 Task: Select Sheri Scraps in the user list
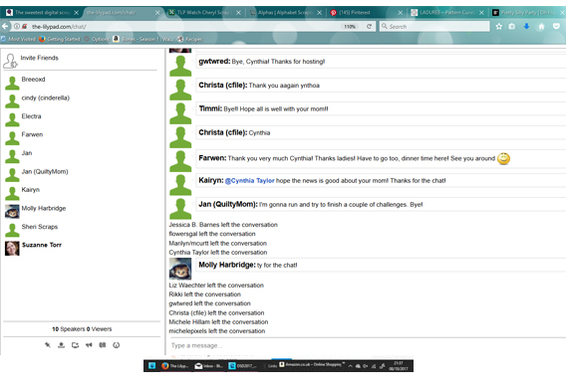(x=40, y=227)
